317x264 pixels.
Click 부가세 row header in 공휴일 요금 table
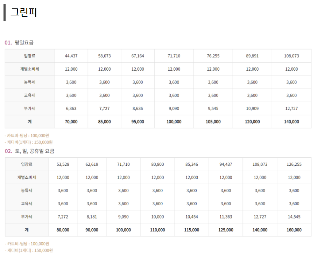click(x=27, y=217)
